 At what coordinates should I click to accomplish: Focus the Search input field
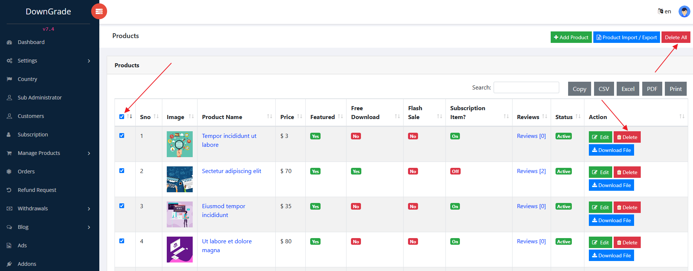point(526,88)
